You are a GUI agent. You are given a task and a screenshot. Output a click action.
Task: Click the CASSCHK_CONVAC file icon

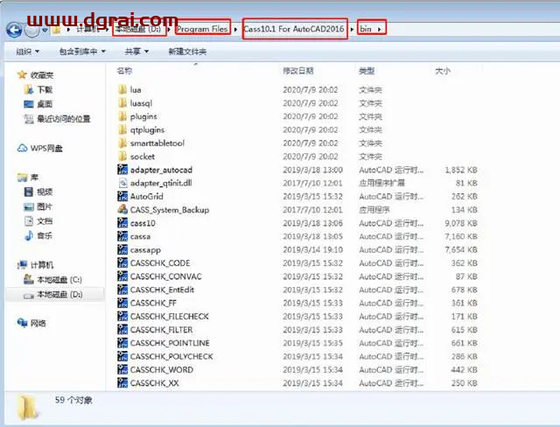[x=122, y=276]
